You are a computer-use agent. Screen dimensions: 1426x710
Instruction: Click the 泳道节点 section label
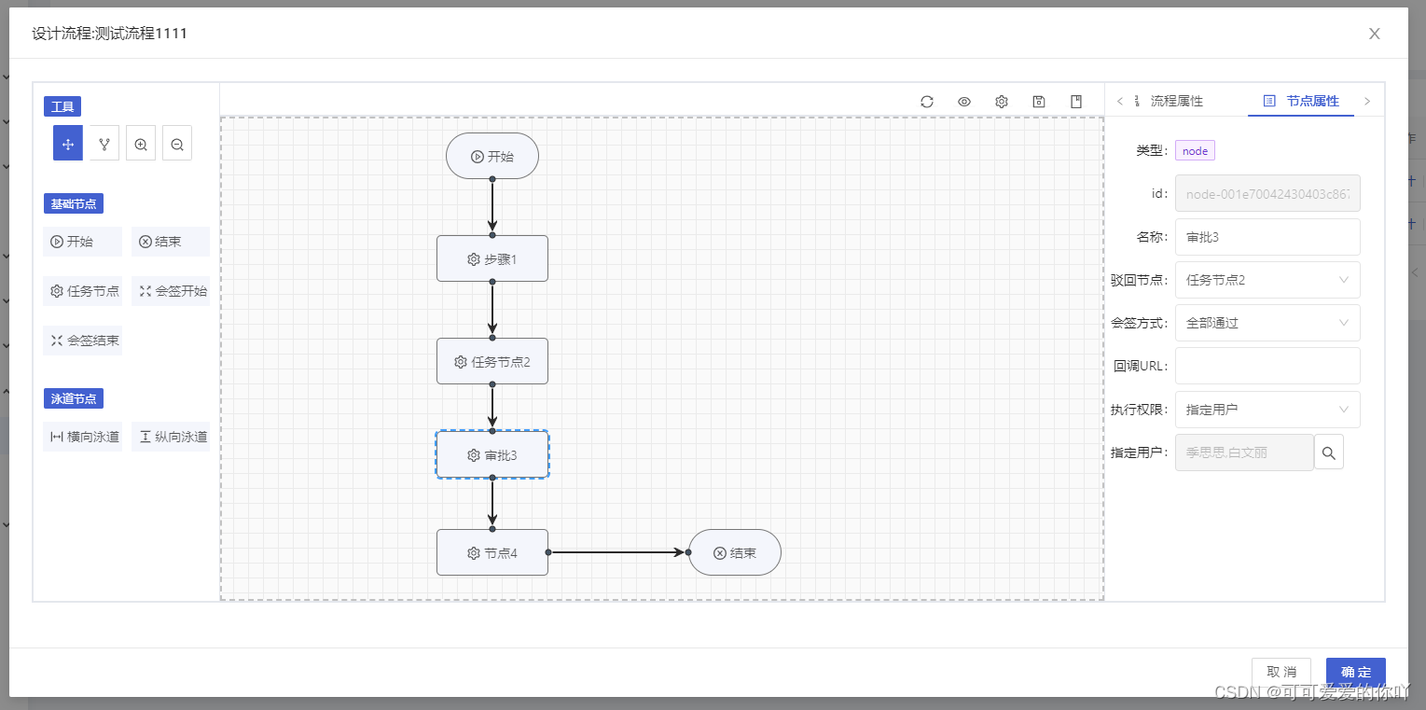pyautogui.click(x=74, y=398)
